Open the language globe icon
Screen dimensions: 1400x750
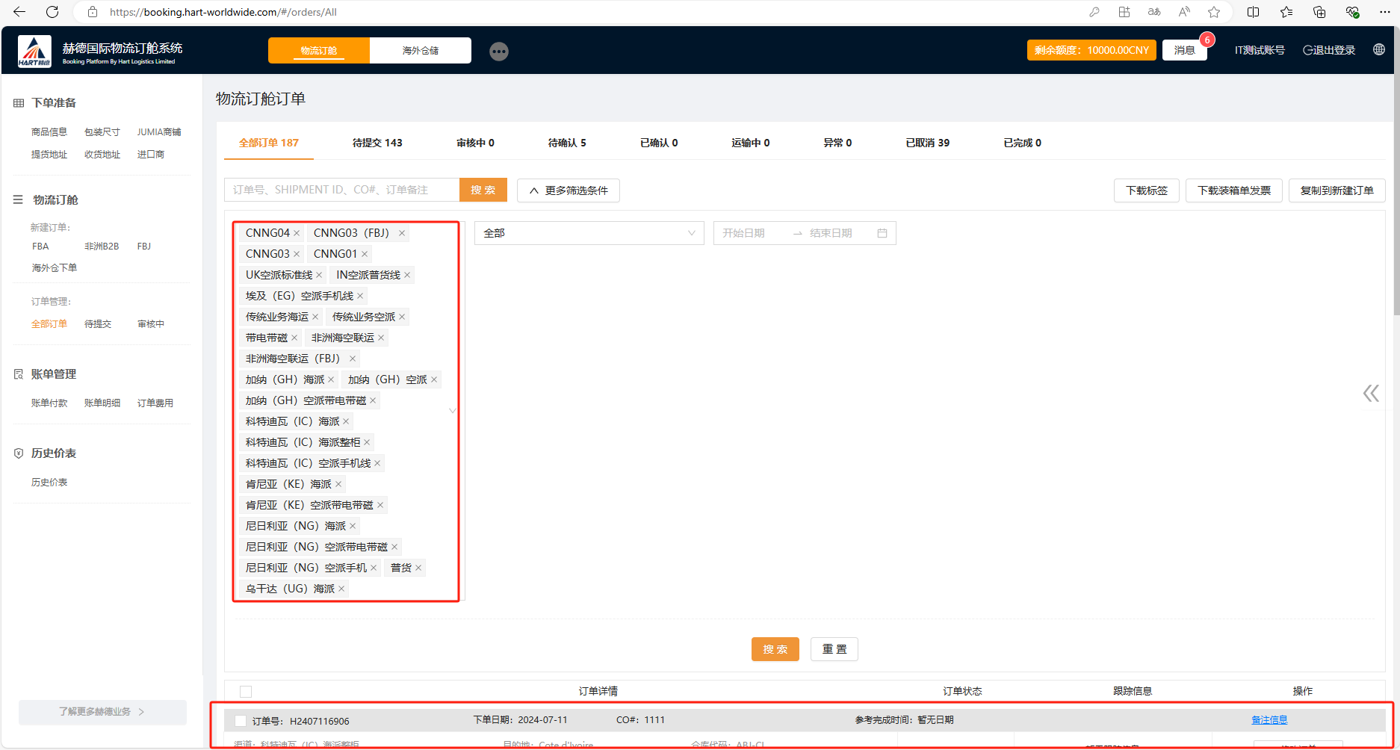[x=1379, y=49]
